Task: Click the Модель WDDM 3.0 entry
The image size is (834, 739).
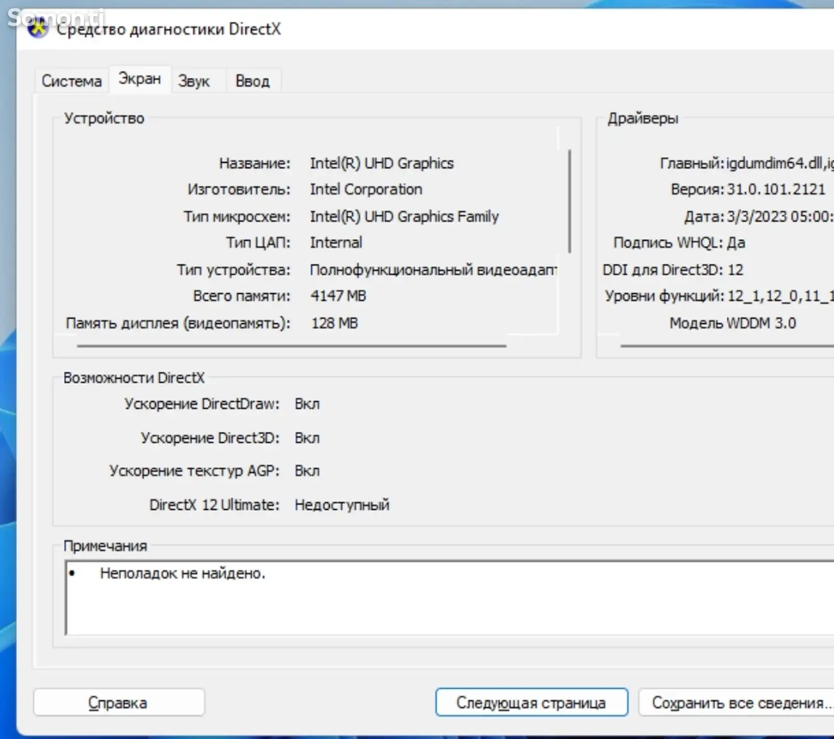Action: pyautogui.click(x=733, y=323)
